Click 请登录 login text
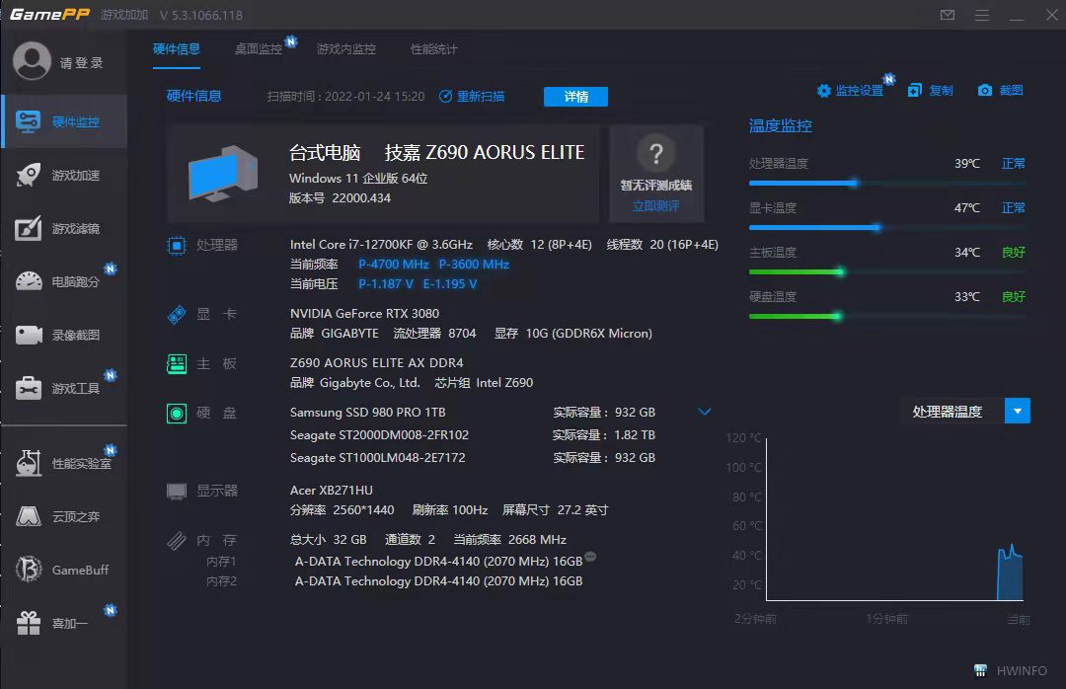The height and width of the screenshot is (689, 1066). point(82,62)
